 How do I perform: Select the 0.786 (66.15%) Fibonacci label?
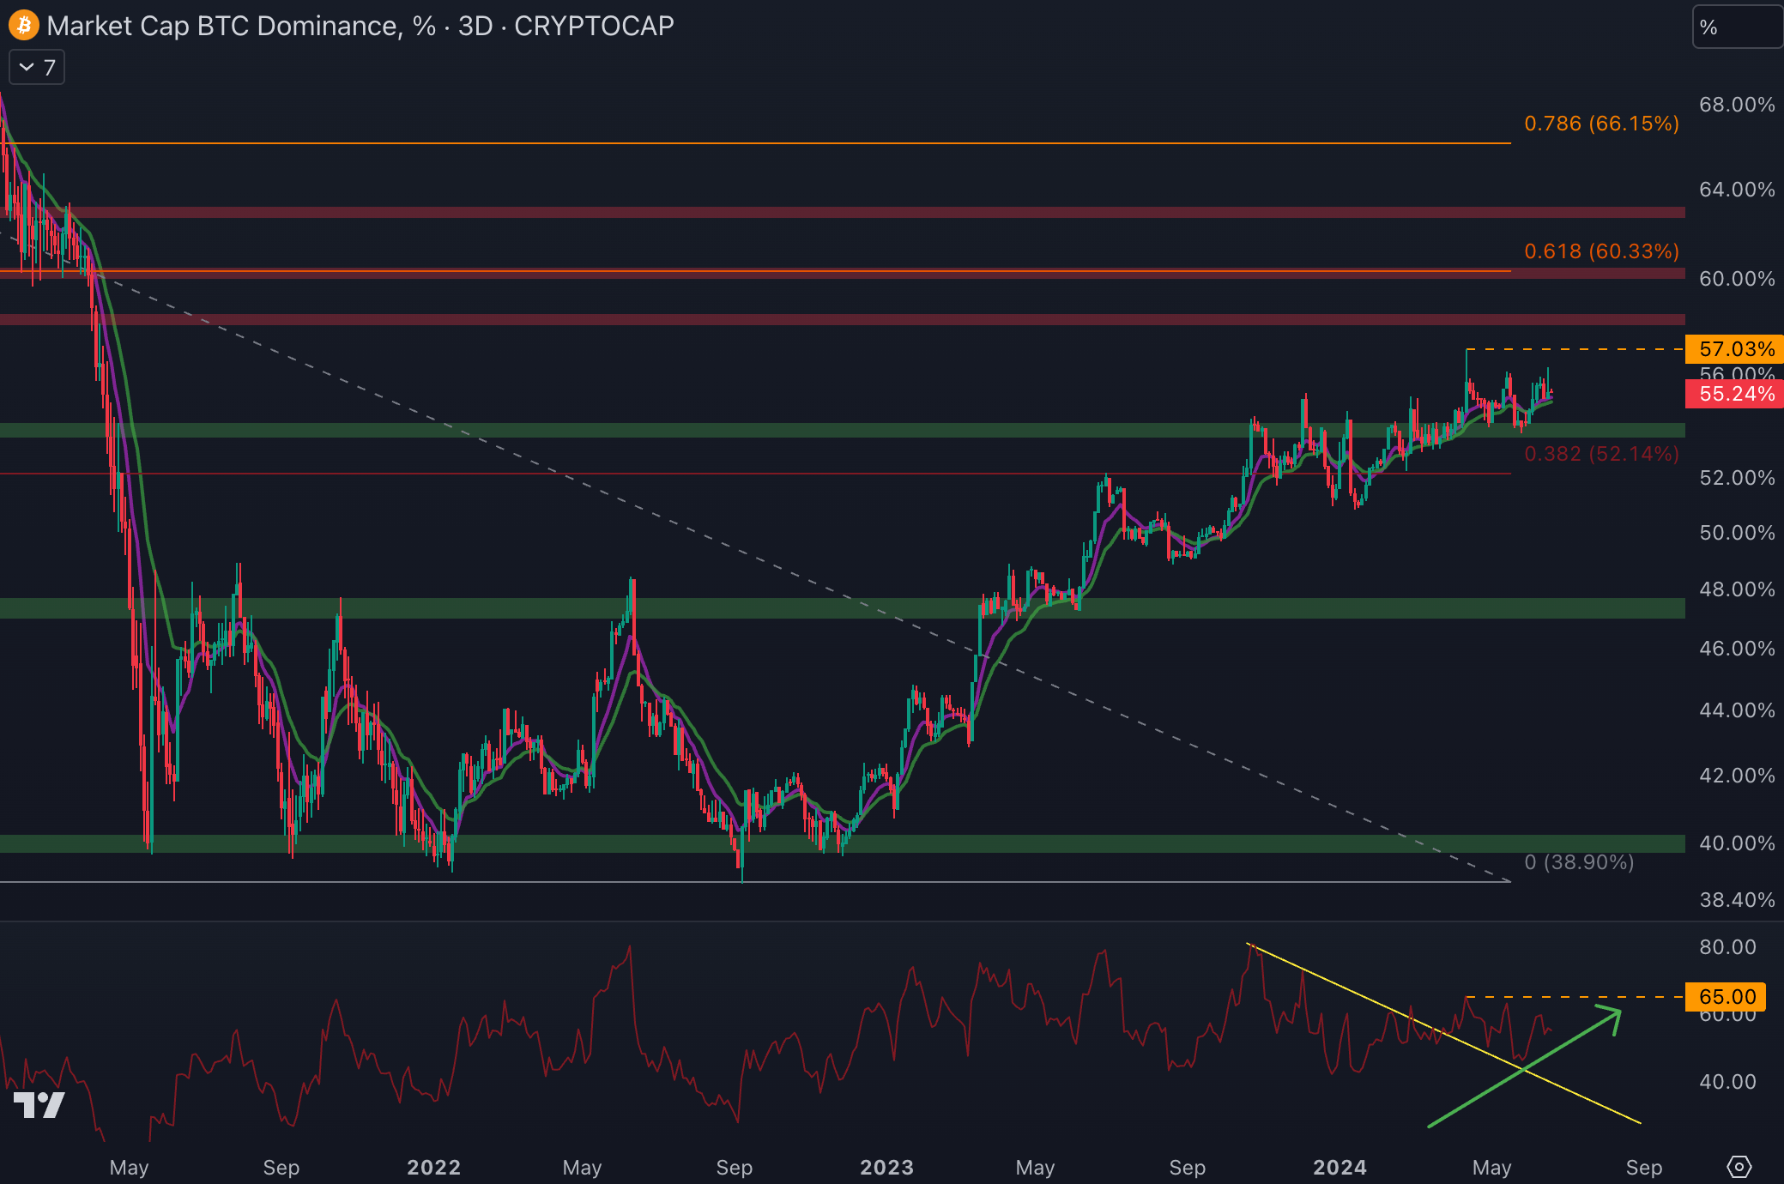tap(1601, 124)
